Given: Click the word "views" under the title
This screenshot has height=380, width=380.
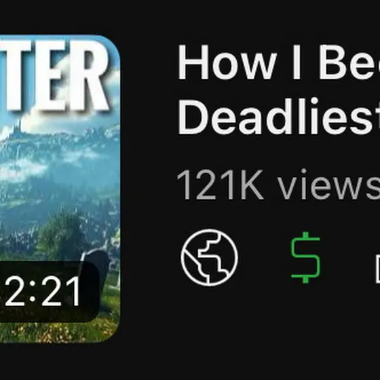Looking at the screenshot, I should [329, 185].
